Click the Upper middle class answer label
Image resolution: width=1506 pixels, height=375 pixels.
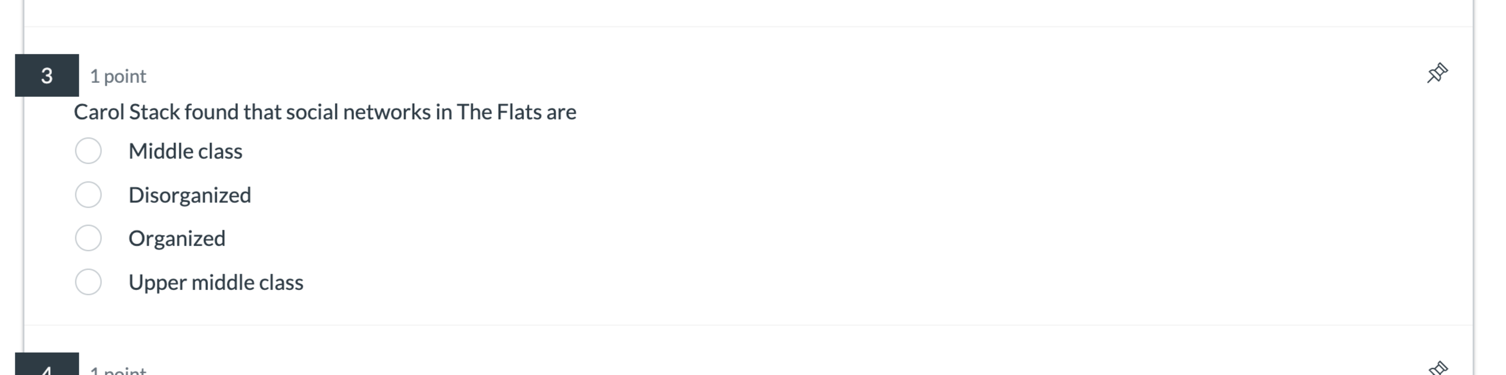coord(216,281)
